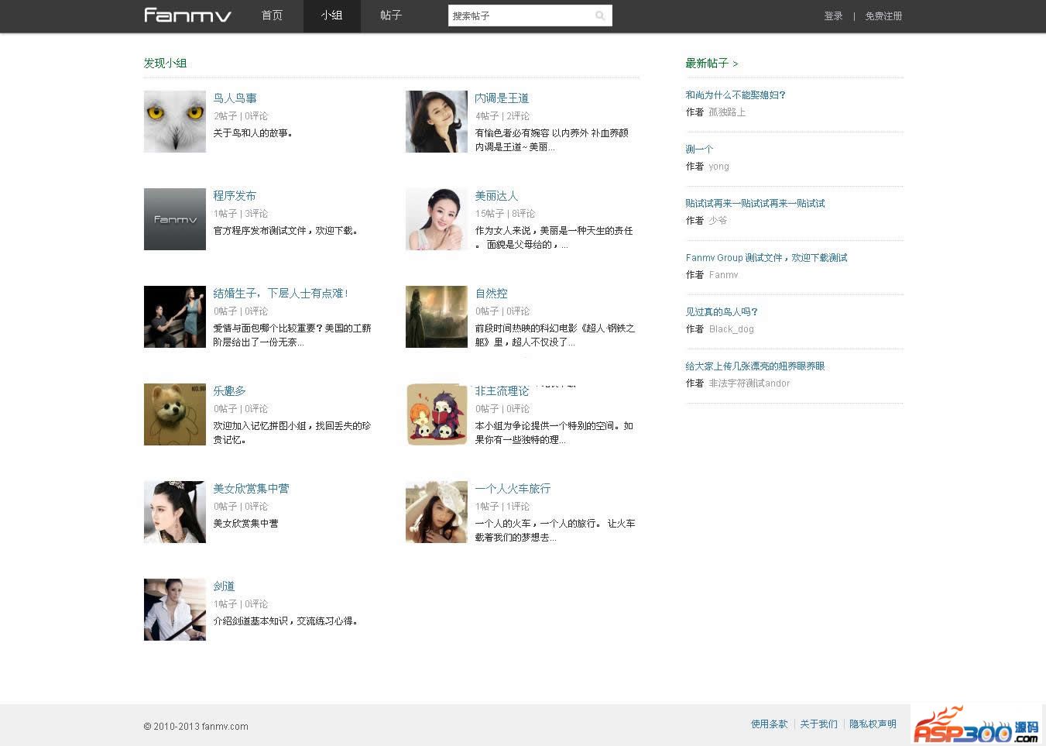Open 结婚生子，下层人士有点难! group
The height and width of the screenshot is (746, 1046).
pos(281,294)
